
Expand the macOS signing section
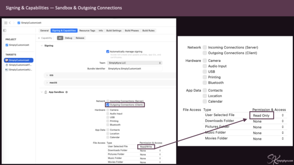coord(47,82)
